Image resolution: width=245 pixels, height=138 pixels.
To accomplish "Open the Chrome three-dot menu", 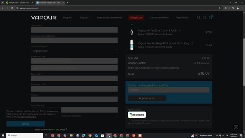I will click(242, 8).
